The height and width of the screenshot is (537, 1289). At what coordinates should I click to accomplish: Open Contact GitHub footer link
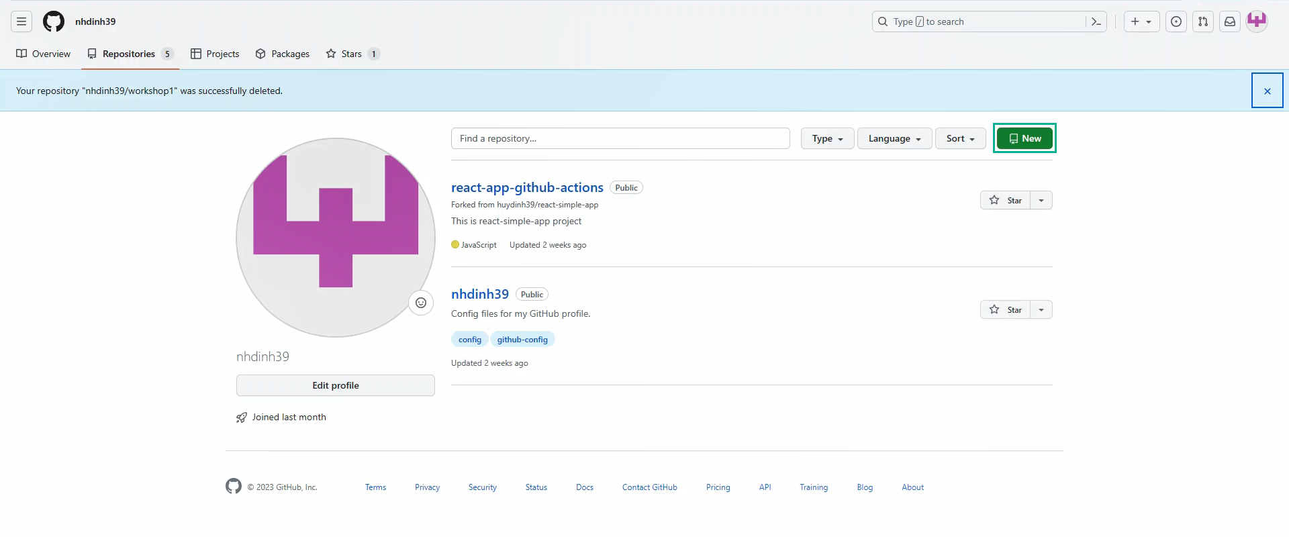[650, 487]
